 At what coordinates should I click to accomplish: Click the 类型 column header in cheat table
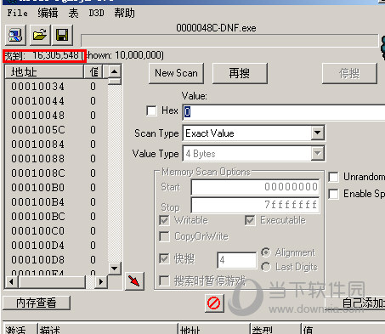(275, 329)
